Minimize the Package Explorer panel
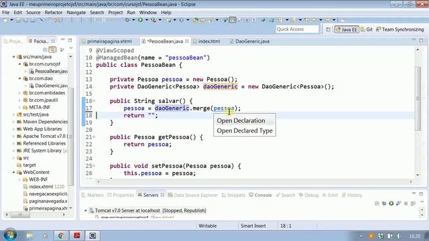The height and width of the screenshot is (241, 429). (x=62, y=40)
